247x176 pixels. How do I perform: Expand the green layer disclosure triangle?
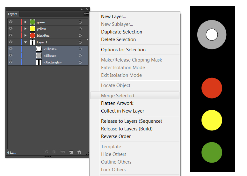coord(25,22)
